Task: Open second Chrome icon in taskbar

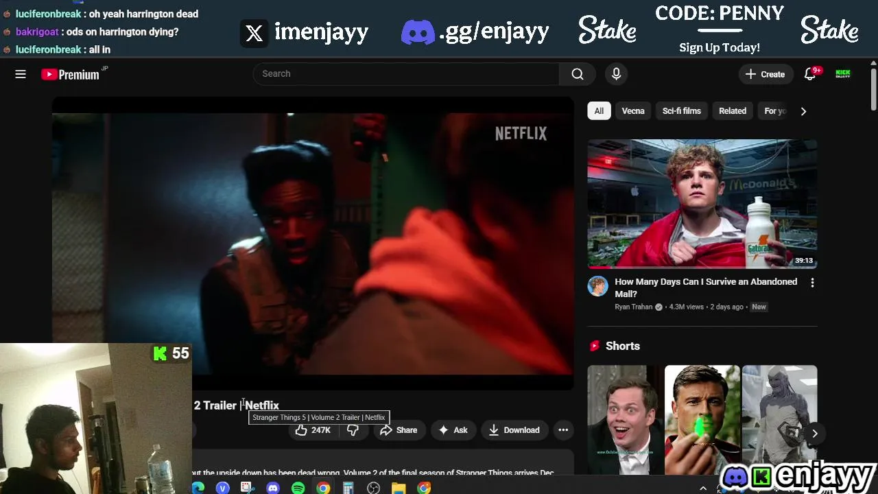Action: [x=424, y=488]
